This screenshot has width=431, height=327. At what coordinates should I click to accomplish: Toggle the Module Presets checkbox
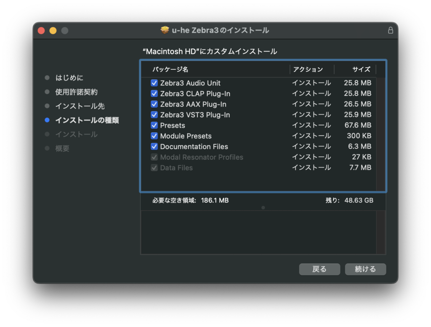[154, 136]
